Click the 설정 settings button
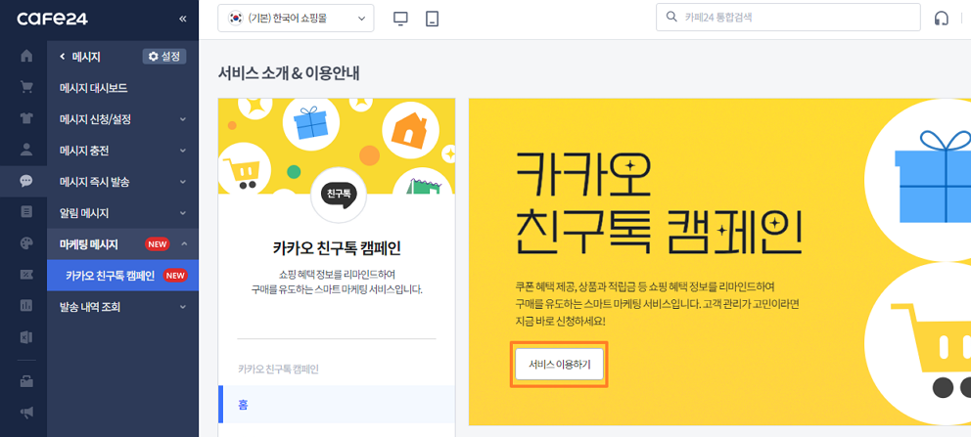Image resolution: width=971 pixels, height=437 pixels. 164,57
